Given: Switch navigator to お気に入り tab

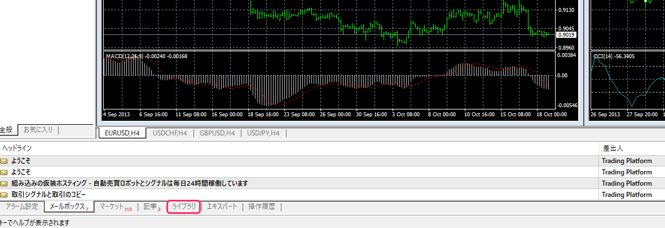Looking at the screenshot, I should point(38,130).
